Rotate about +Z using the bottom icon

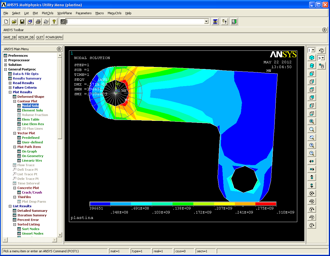pos(312,225)
